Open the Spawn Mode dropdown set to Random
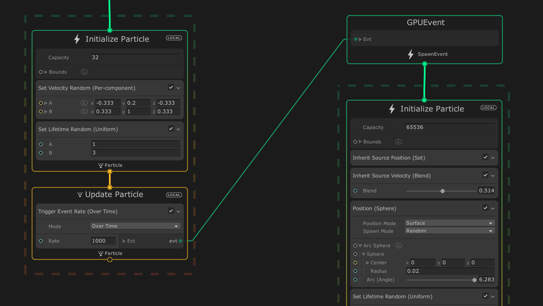This screenshot has height=306, width=543. click(449, 231)
